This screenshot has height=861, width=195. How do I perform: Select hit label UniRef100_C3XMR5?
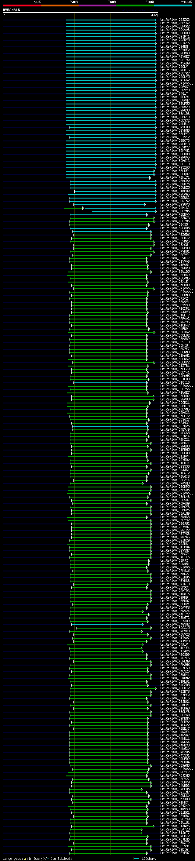(x=175, y=241)
